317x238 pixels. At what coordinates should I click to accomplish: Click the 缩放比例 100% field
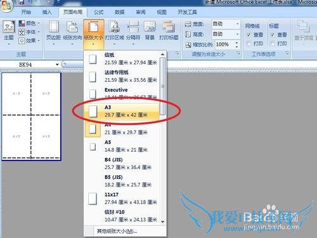pos(225,44)
